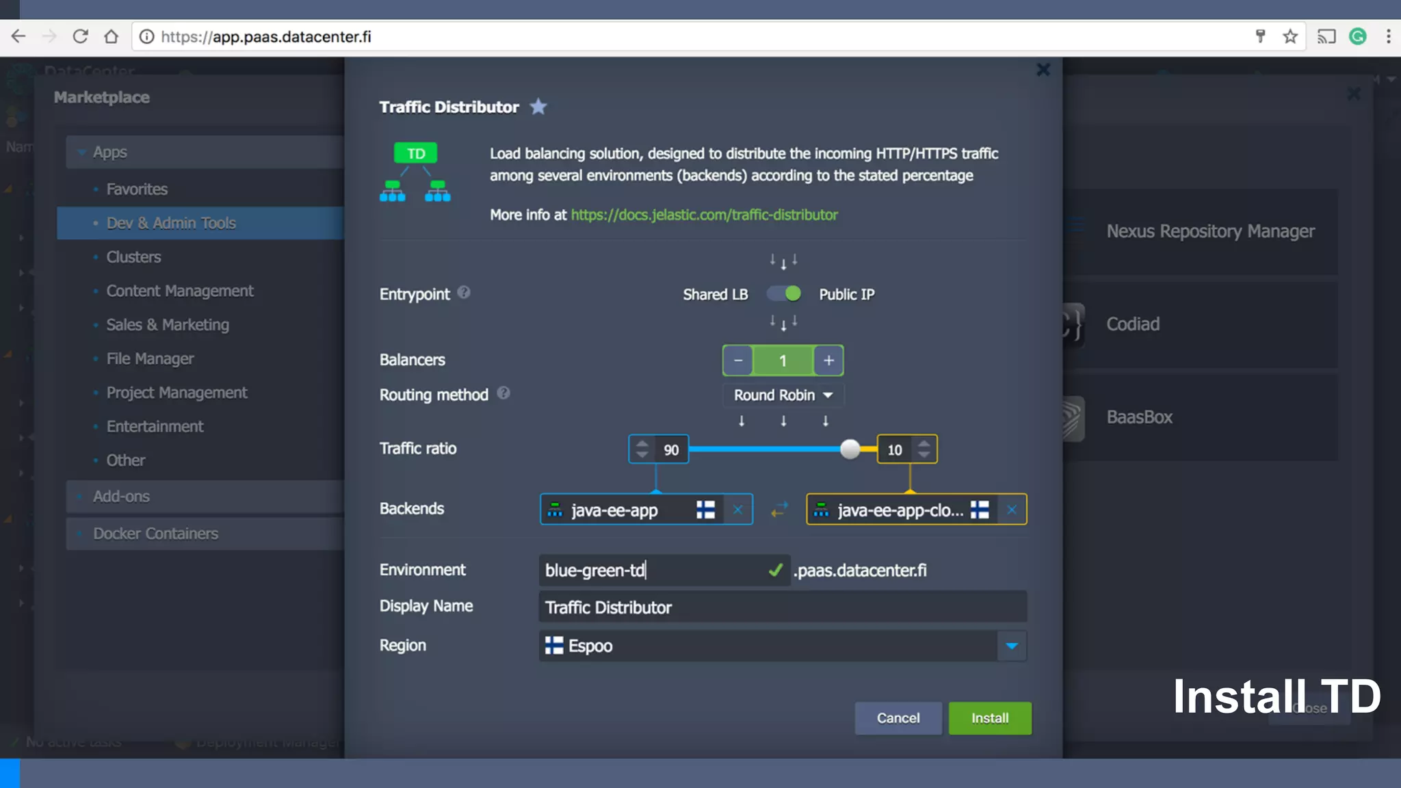Select Content Management category
This screenshot has height=788, width=1401.
[x=180, y=291]
